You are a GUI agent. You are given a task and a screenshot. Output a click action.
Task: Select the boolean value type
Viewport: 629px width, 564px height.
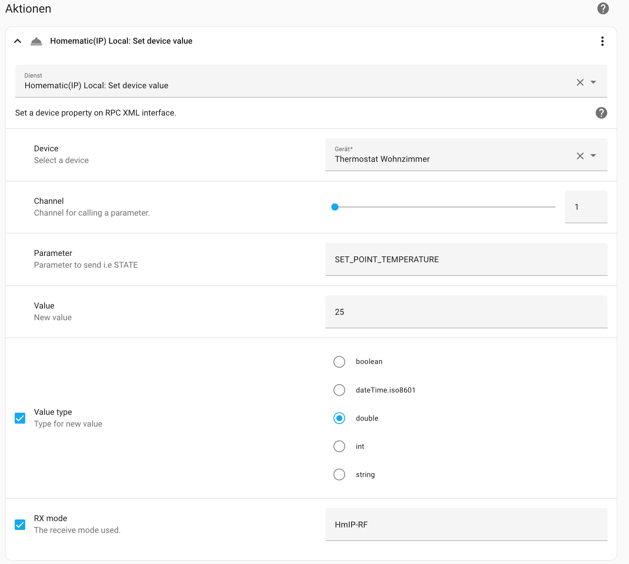pyautogui.click(x=339, y=362)
